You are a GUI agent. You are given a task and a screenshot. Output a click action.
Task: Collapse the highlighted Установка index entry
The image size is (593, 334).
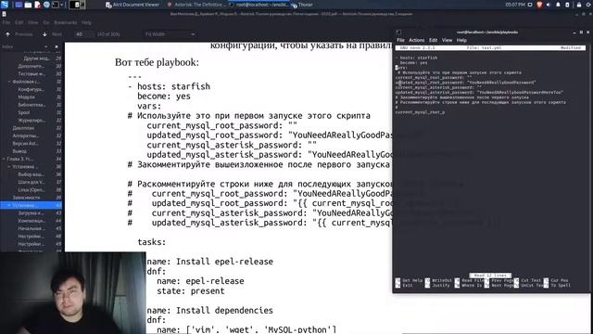pos(9,205)
